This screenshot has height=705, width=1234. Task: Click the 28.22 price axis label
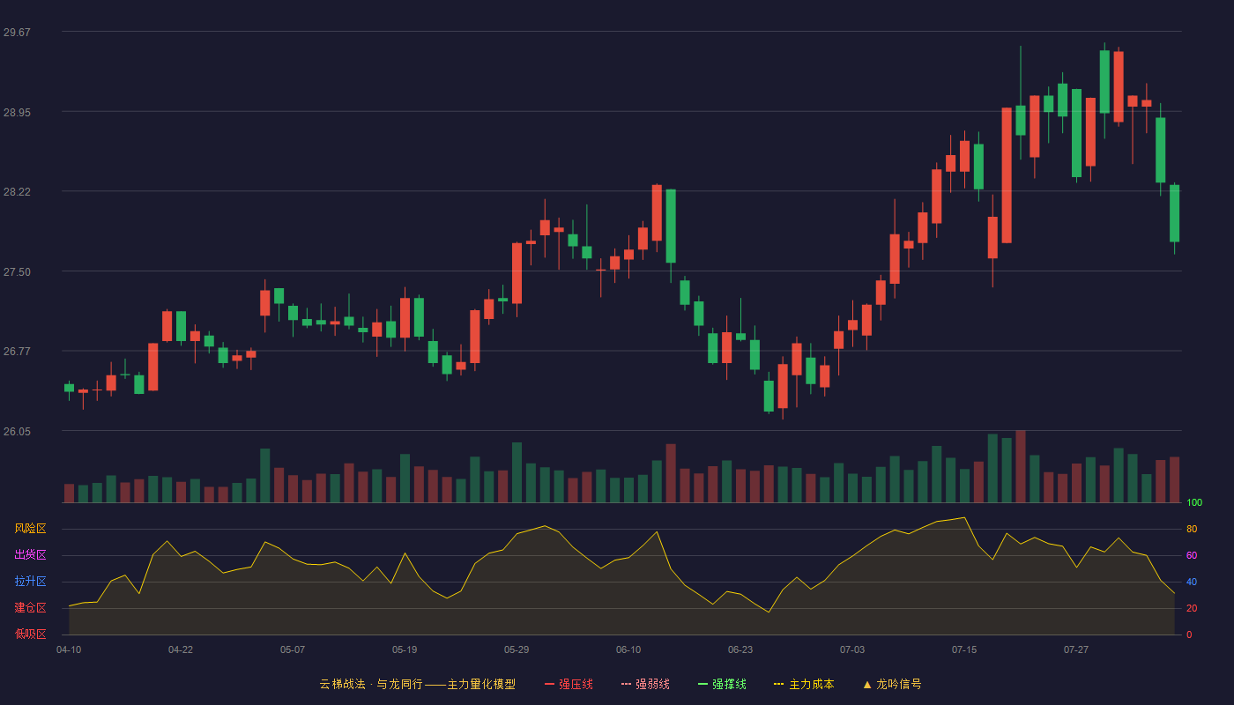17,192
